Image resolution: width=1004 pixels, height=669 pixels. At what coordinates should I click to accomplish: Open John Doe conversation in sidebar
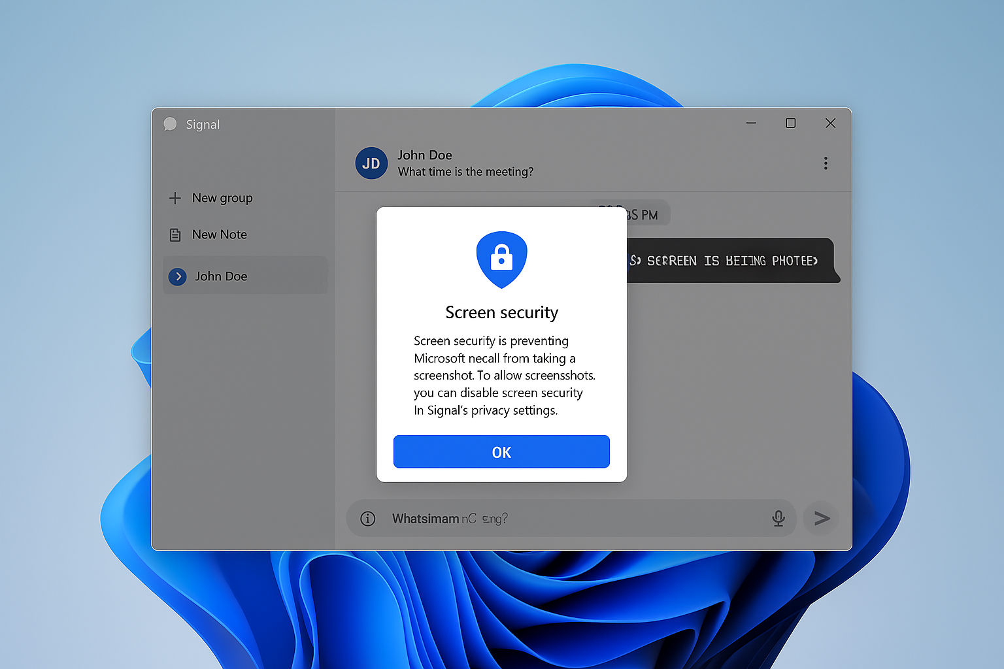pyautogui.click(x=245, y=276)
